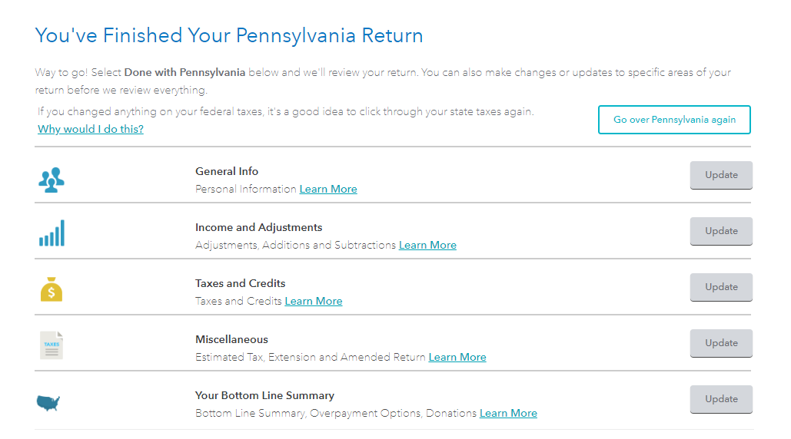Open the "Why would I do this?" link
This screenshot has width=791, height=439.
[x=91, y=129]
